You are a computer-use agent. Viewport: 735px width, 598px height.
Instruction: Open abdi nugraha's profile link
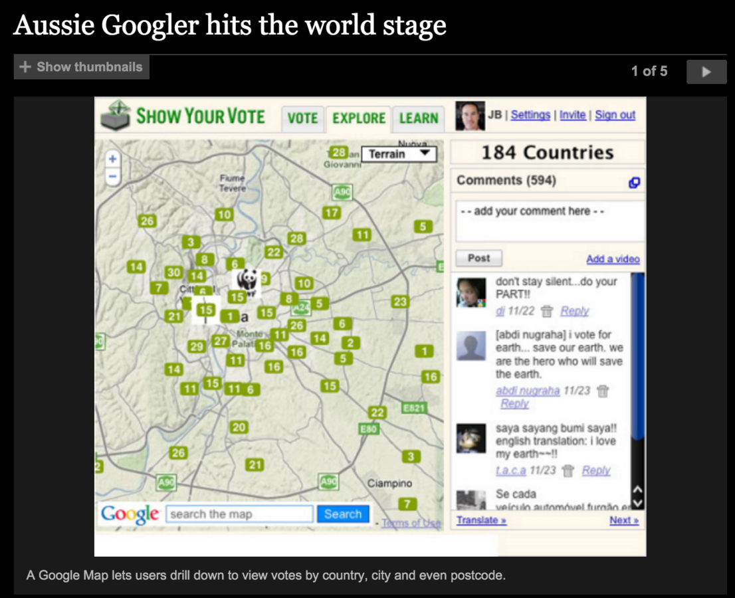click(528, 391)
